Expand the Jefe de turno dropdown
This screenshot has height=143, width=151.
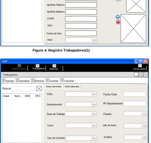144,126
